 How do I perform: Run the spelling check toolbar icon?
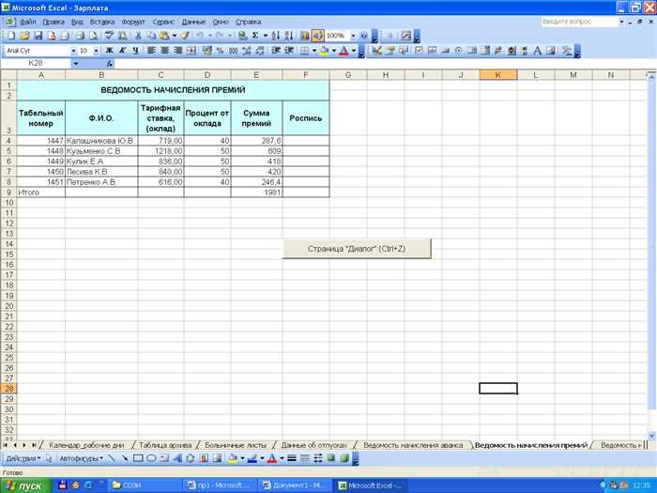coord(109,36)
